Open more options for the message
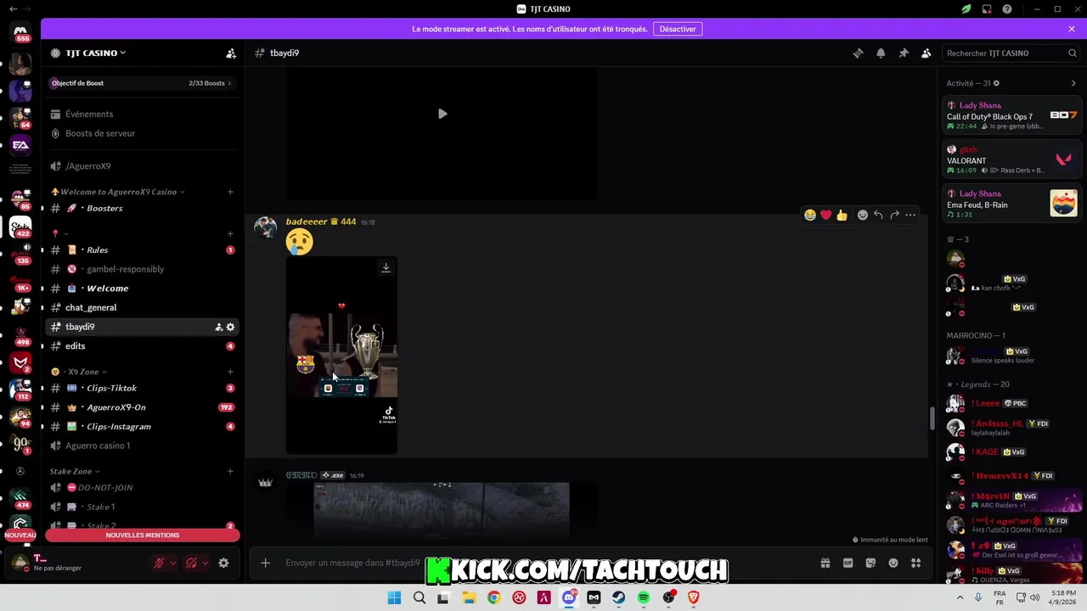 point(910,215)
